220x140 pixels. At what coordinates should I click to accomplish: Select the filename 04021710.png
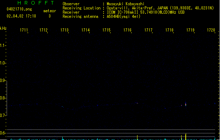click(x=19, y=9)
